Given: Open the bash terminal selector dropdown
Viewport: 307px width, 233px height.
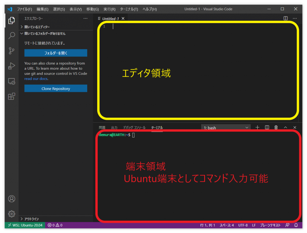Looking at the screenshot, I should point(226,128).
